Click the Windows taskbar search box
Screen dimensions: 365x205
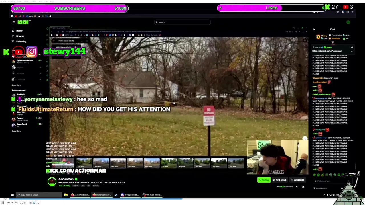[39, 195]
